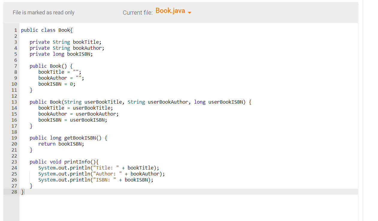Image resolution: width=378 pixels, height=221 pixels.
Task: Click the 'Current file:' header label
Action: point(137,12)
